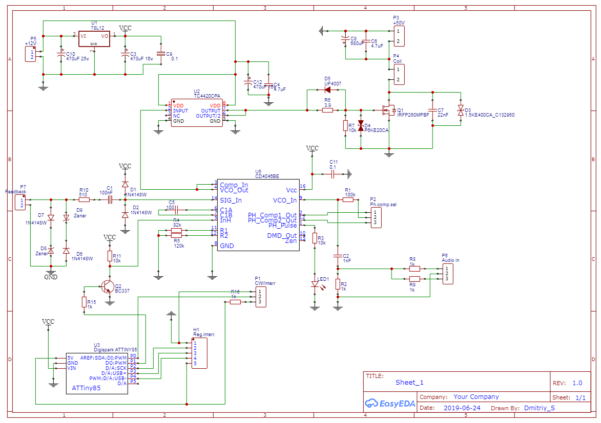Select the D3 1.5KE400CA TVS diode
601x423 pixels.
tap(461, 110)
